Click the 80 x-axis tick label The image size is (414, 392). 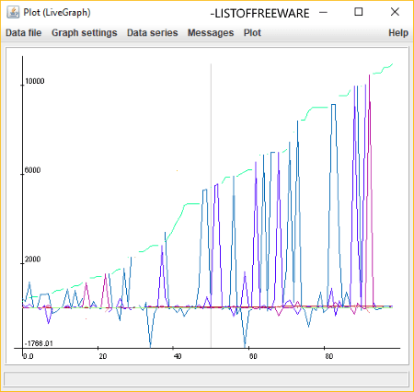click(x=328, y=356)
